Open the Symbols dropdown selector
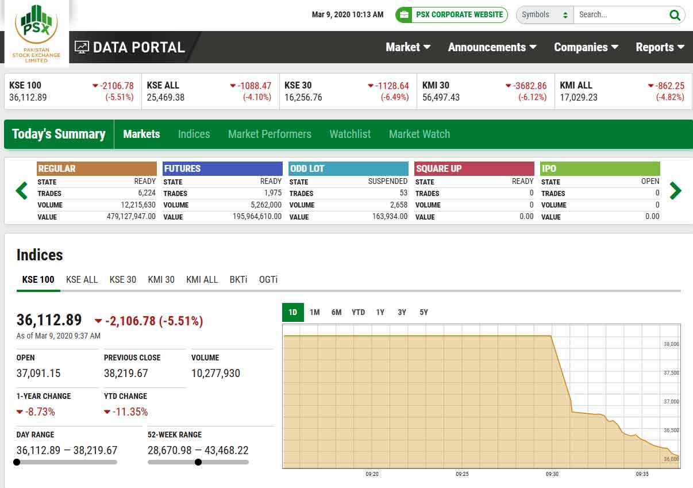The image size is (693, 488). click(x=545, y=15)
